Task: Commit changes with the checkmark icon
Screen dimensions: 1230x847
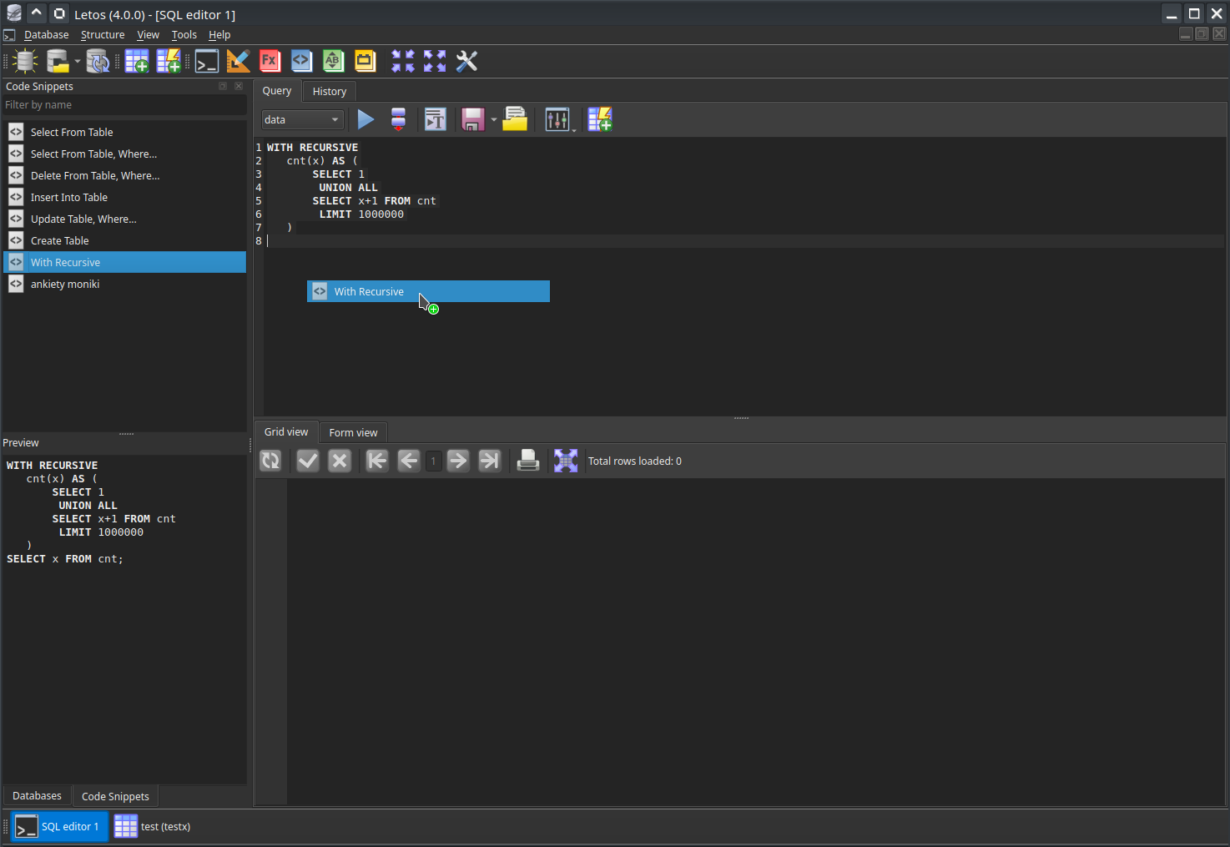Action: (x=308, y=461)
